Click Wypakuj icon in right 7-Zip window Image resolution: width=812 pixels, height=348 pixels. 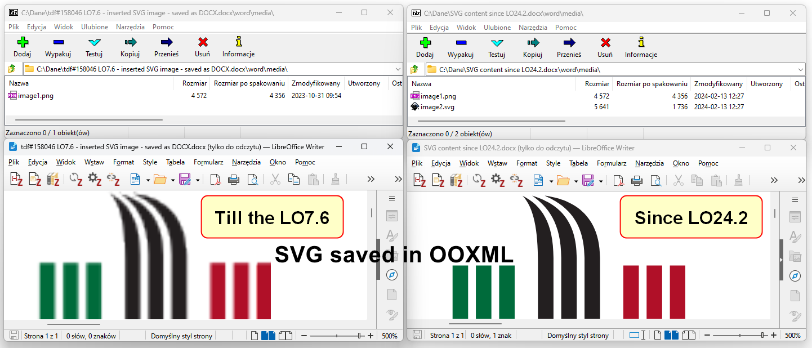pyautogui.click(x=461, y=42)
